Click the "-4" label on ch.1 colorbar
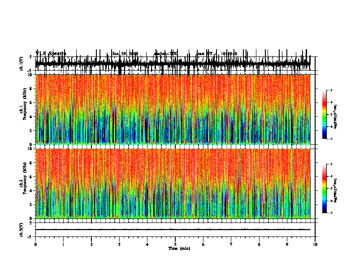This screenshot has width=355, height=274. [331, 103]
